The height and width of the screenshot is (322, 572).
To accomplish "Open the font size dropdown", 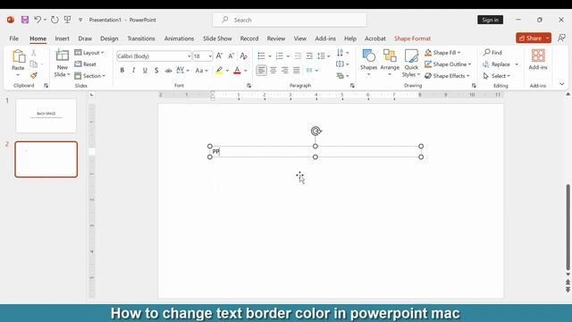I will 210,56.
